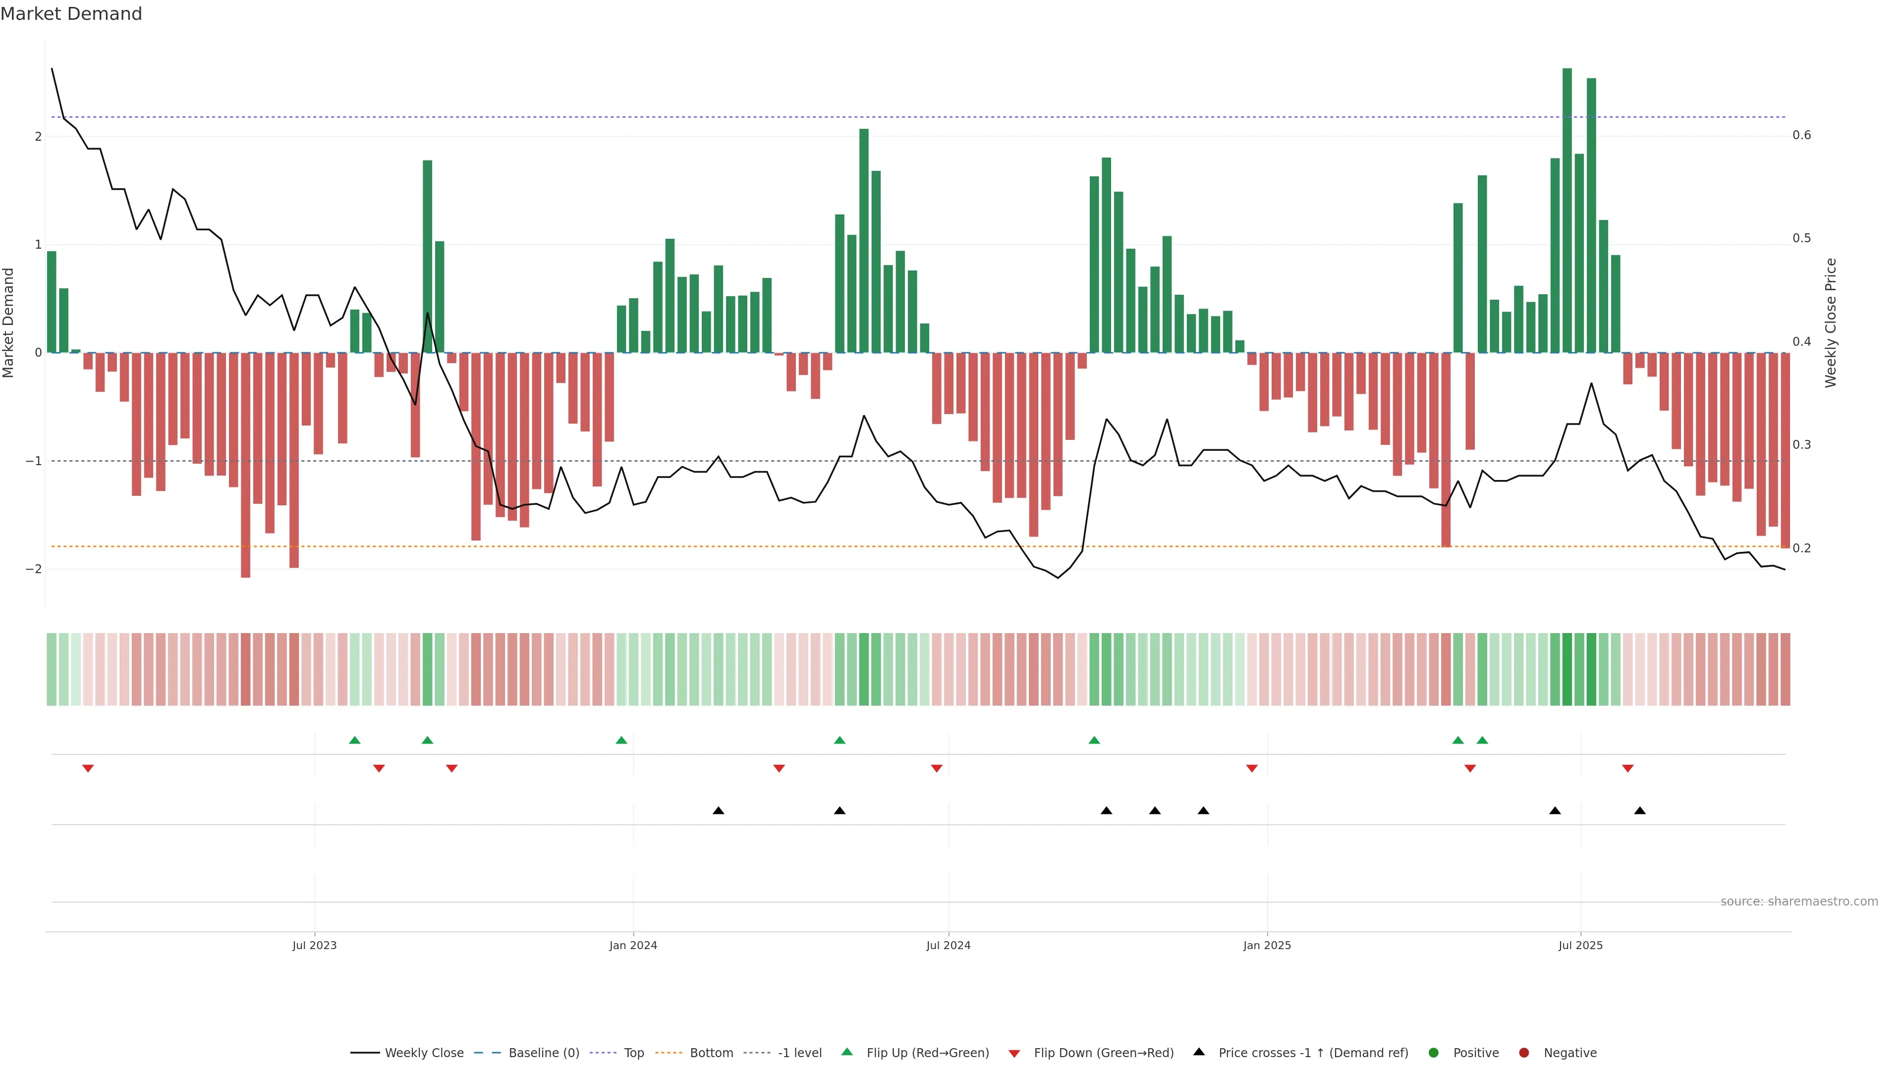Click first green flip-up marker after Jul 2023
Screen dimensions: 1903x1070
(x=355, y=740)
